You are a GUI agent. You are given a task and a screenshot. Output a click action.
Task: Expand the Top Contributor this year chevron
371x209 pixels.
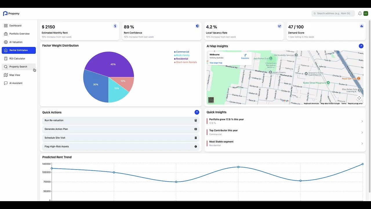362,133
